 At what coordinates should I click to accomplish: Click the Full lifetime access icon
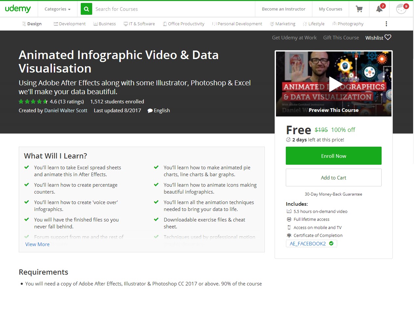point(289,220)
